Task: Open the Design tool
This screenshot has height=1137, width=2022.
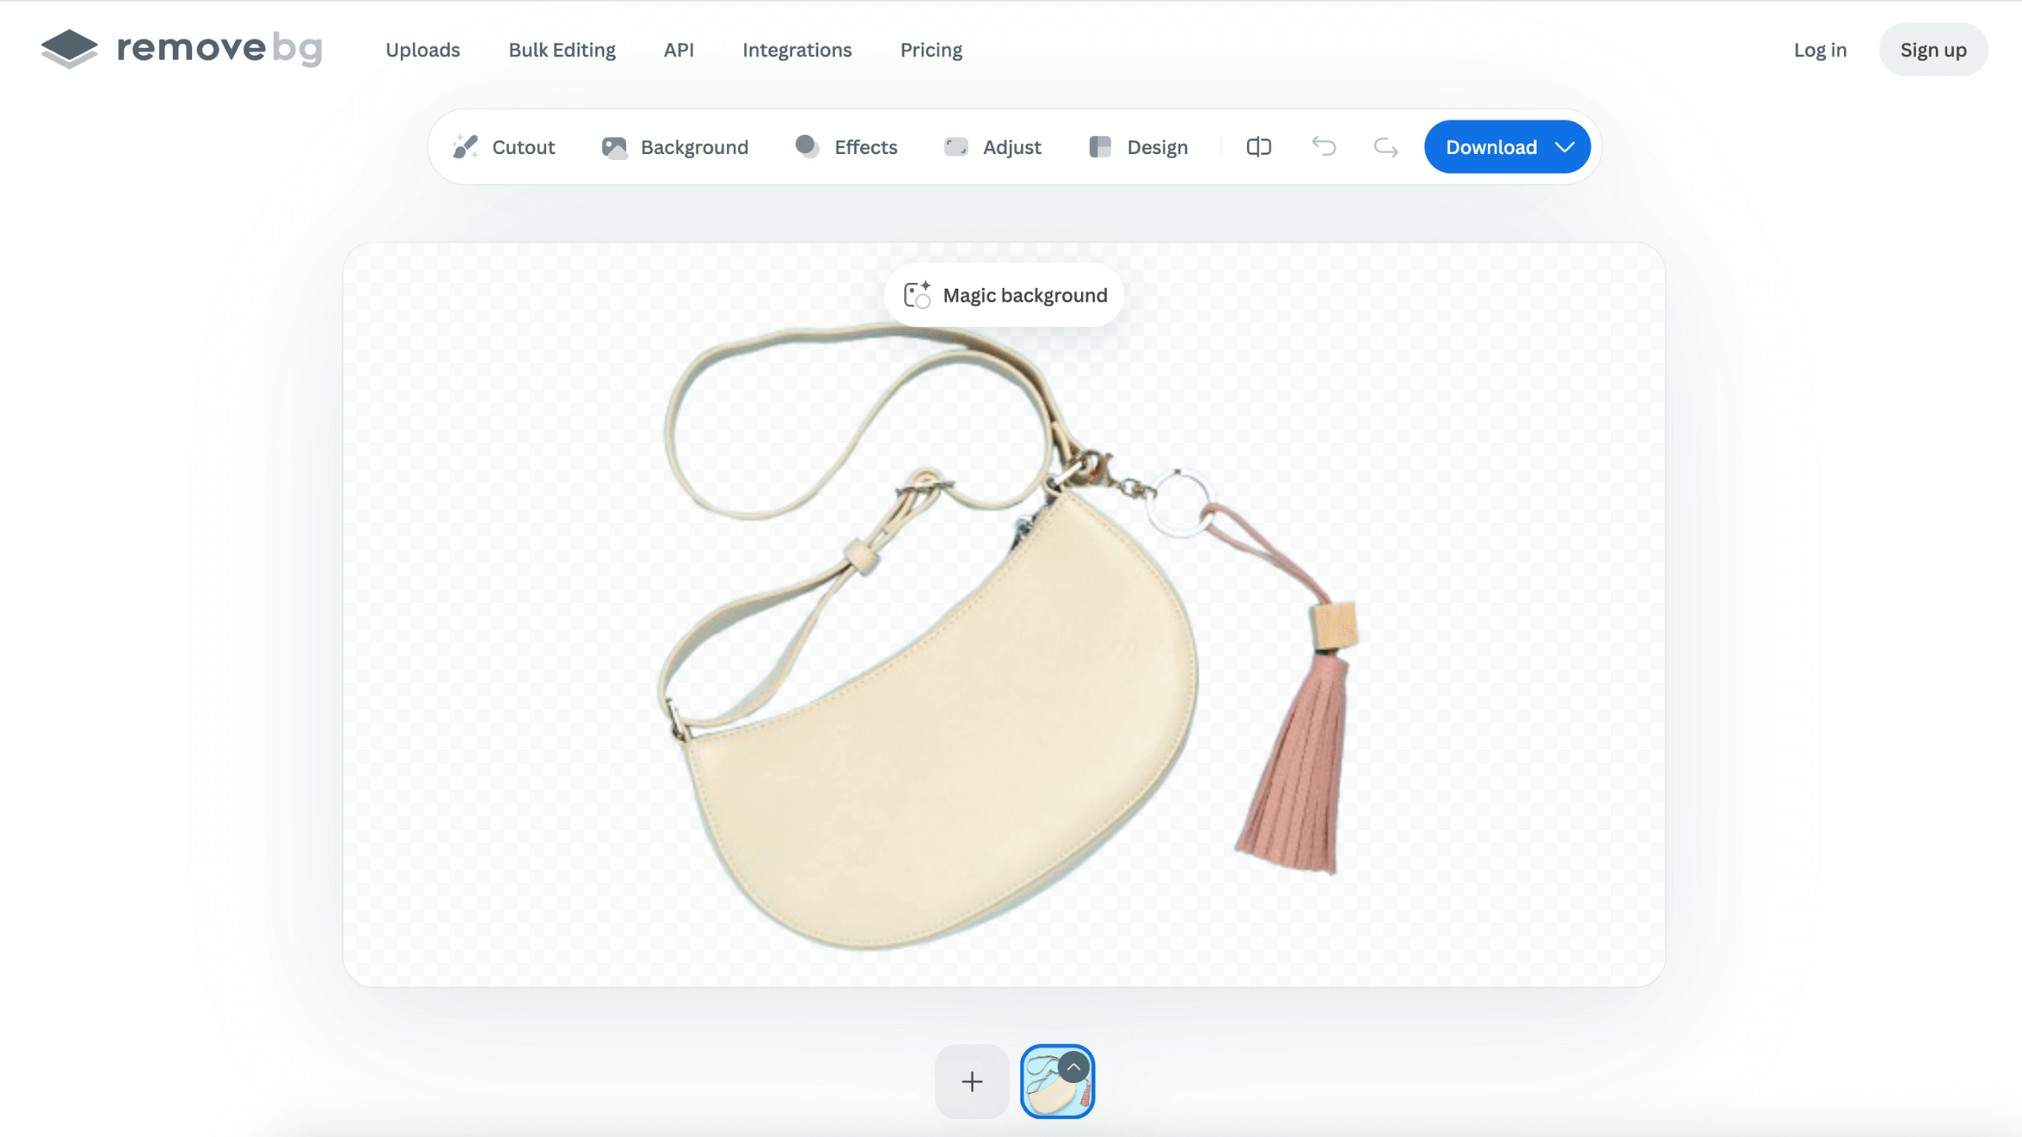Action: [x=1138, y=147]
